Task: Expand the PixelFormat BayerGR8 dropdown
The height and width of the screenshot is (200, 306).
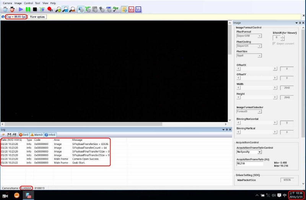Action: pyautogui.click(x=249, y=36)
